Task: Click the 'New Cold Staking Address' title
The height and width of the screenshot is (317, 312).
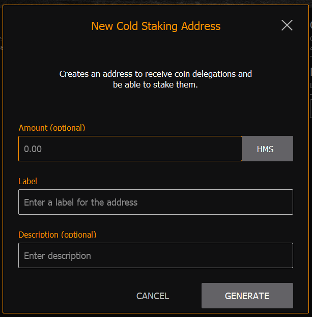Action: 156,26
